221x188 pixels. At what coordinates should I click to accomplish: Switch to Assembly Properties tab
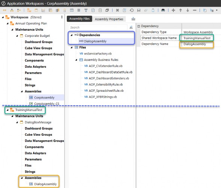coord(109,19)
